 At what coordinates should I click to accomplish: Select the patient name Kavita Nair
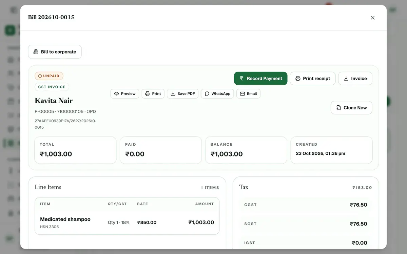(54, 101)
